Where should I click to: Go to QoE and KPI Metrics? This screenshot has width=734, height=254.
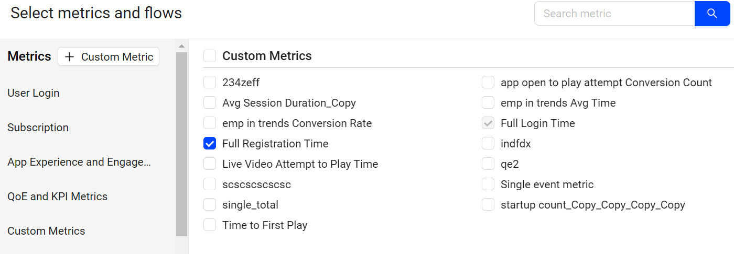tap(57, 197)
